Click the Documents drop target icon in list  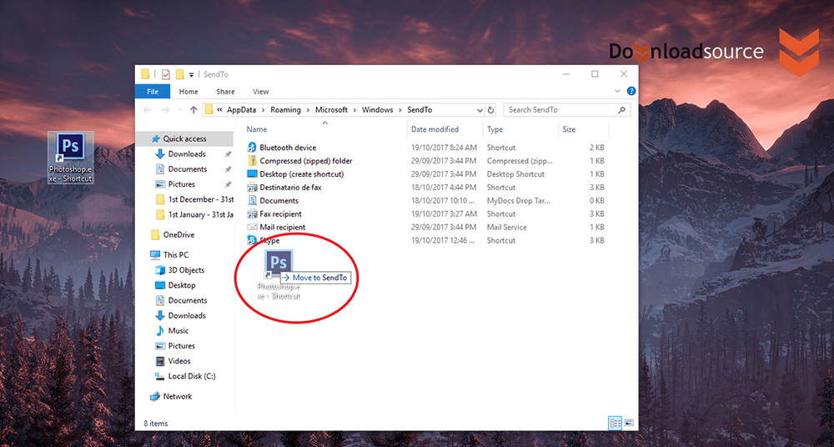(x=252, y=201)
